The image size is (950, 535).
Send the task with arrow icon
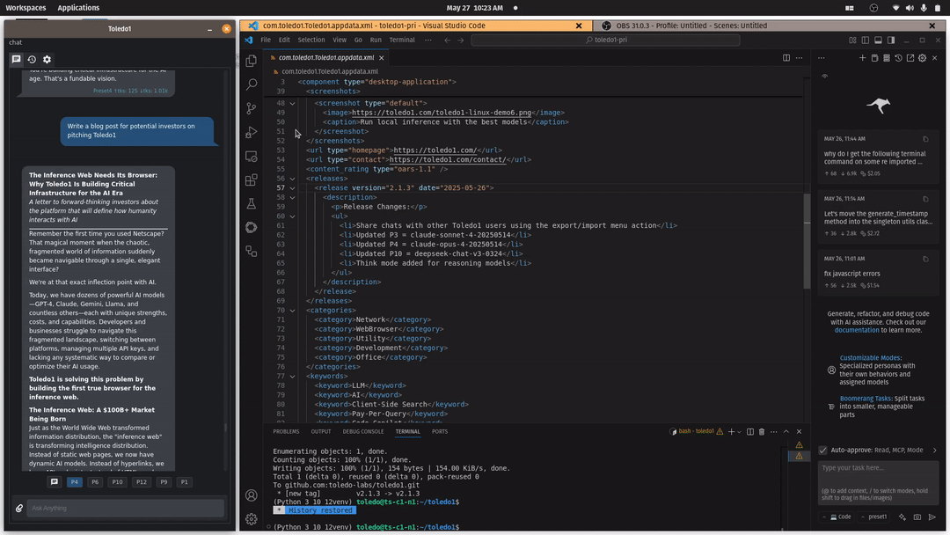(932, 517)
